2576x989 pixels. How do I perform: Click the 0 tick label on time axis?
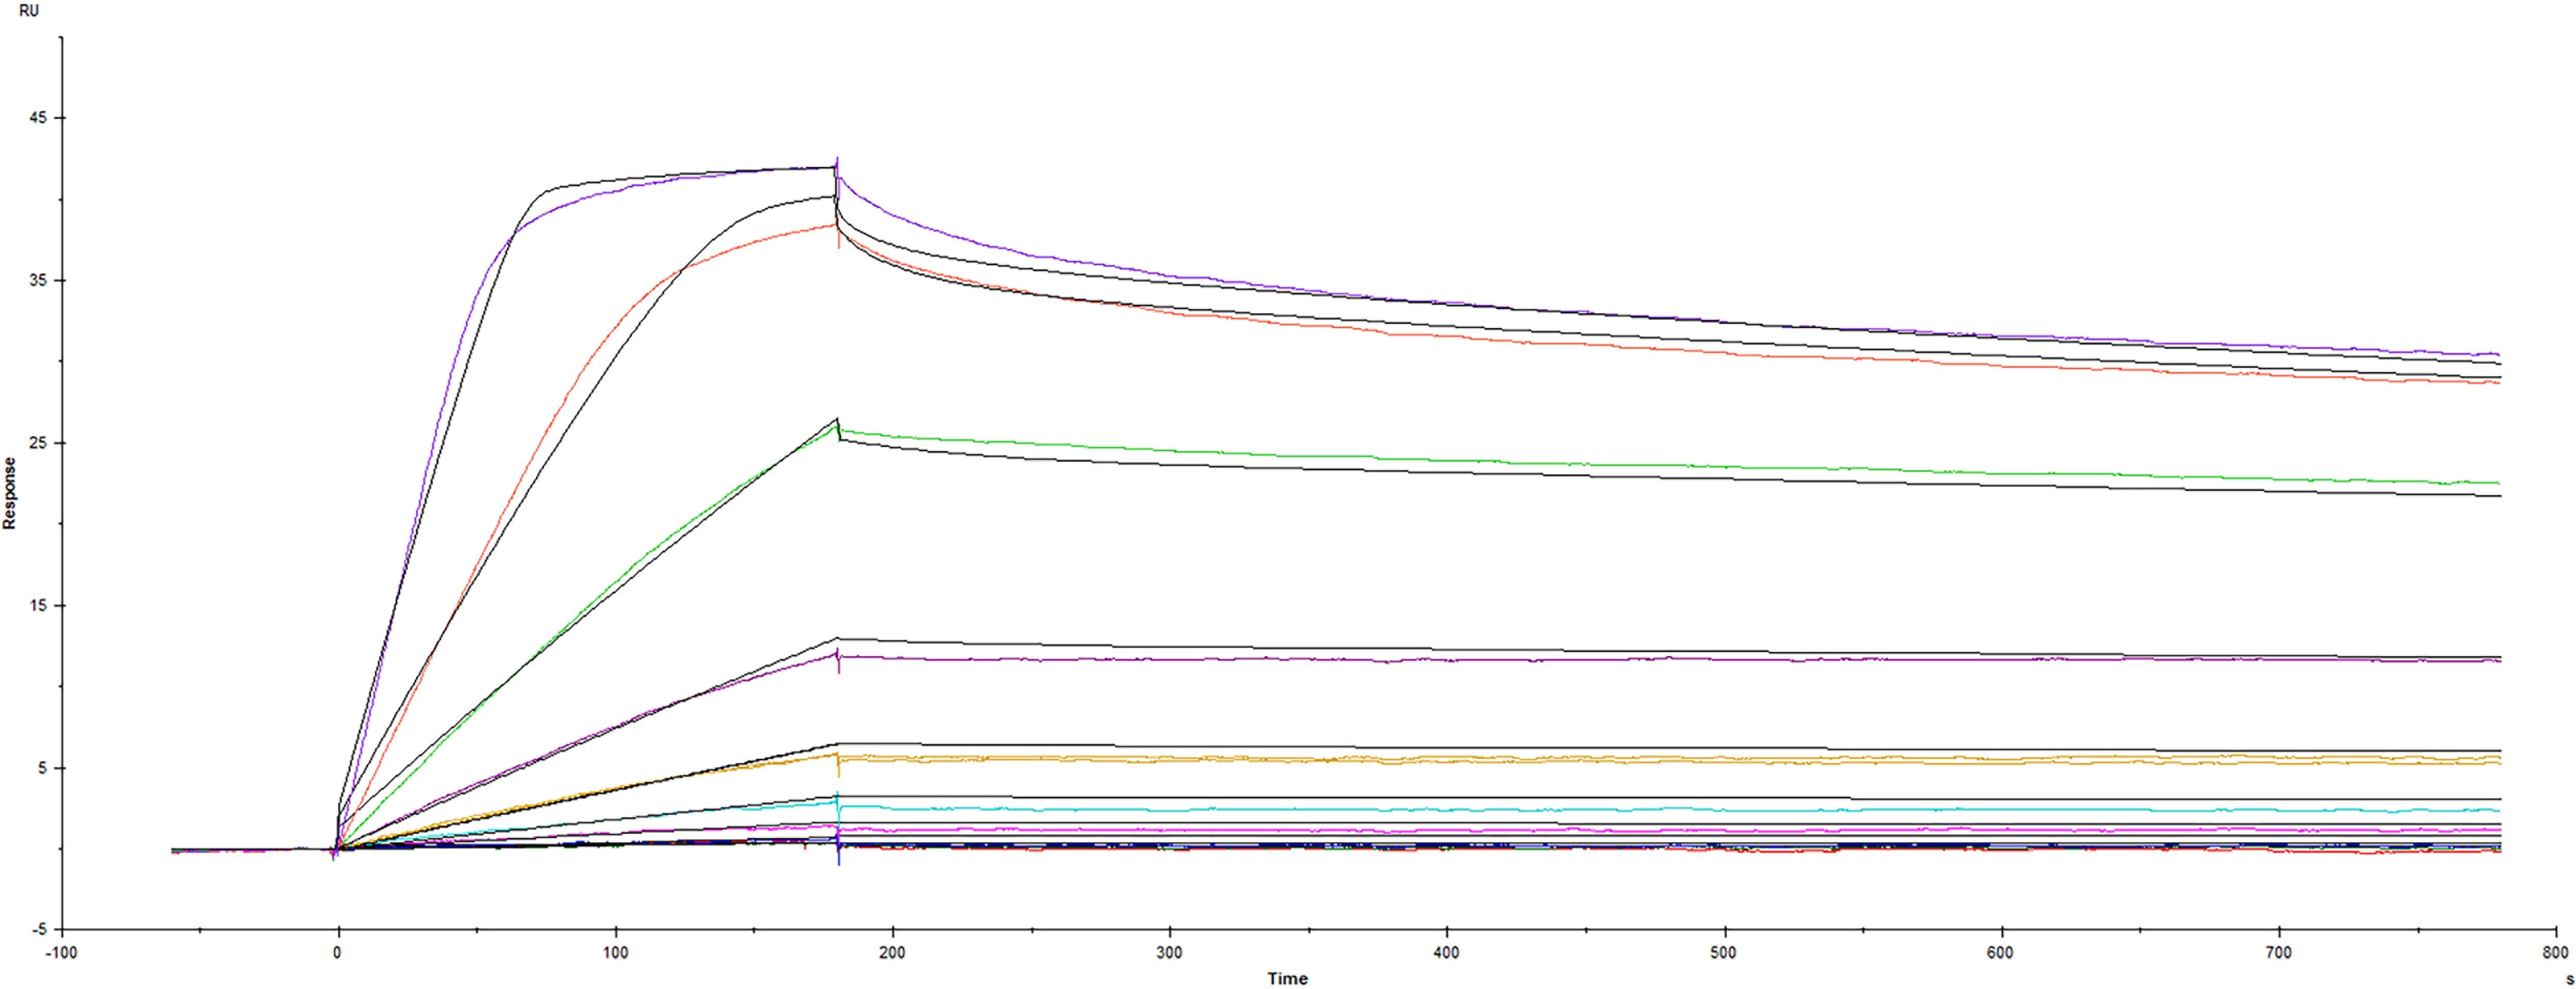[x=337, y=952]
